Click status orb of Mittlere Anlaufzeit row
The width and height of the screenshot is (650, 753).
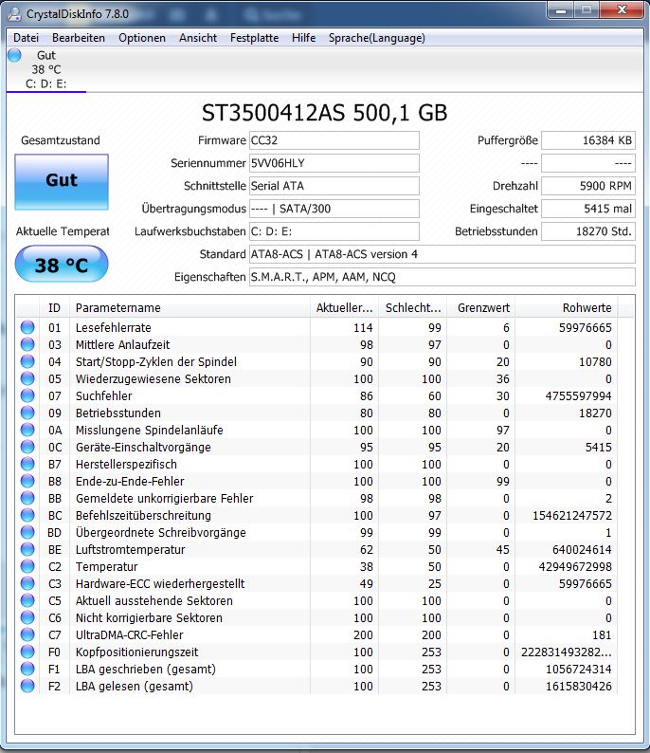pyautogui.click(x=27, y=344)
